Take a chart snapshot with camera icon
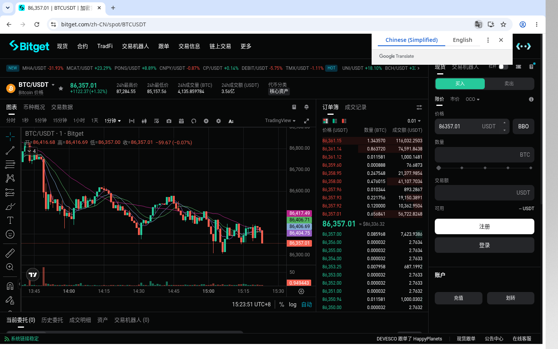This screenshot has height=349, width=558. pyautogui.click(x=169, y=121)
